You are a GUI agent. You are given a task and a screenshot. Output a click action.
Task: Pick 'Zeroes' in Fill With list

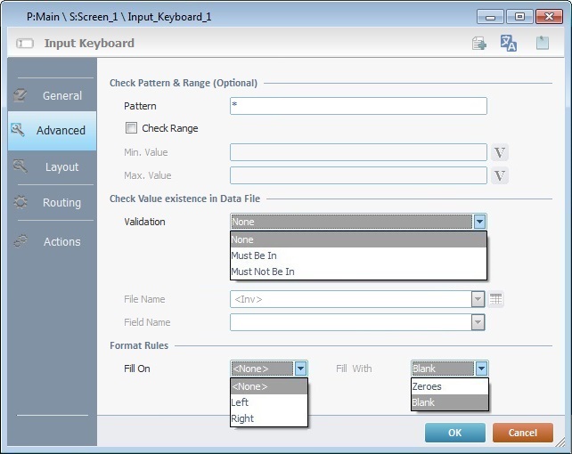(426, 386)
